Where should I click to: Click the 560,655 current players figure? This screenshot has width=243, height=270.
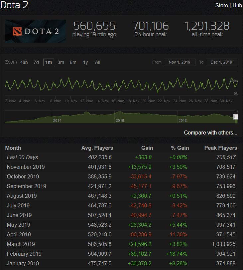point(94,26)
